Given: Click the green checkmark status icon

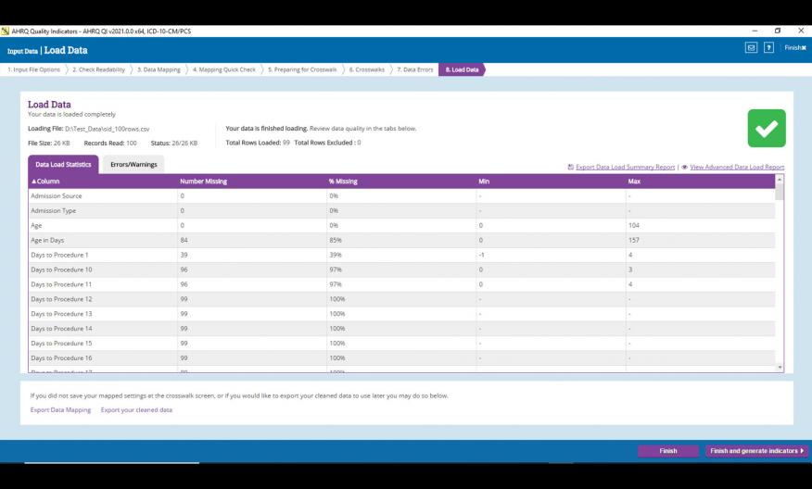Looking at the screenshot, I should [x=767, y=128].
